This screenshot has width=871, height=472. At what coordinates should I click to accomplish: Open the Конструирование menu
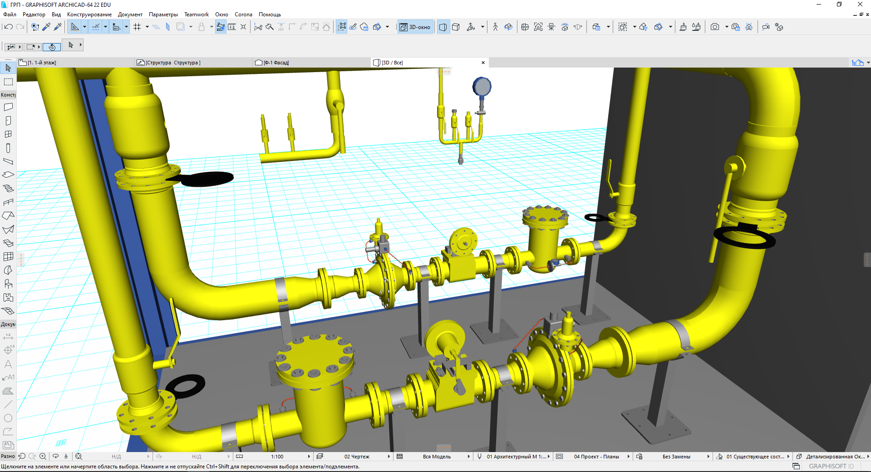pos(89,15)
